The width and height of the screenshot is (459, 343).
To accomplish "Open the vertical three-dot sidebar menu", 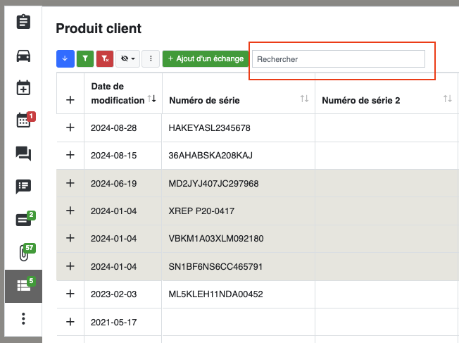I will point(23,319).
